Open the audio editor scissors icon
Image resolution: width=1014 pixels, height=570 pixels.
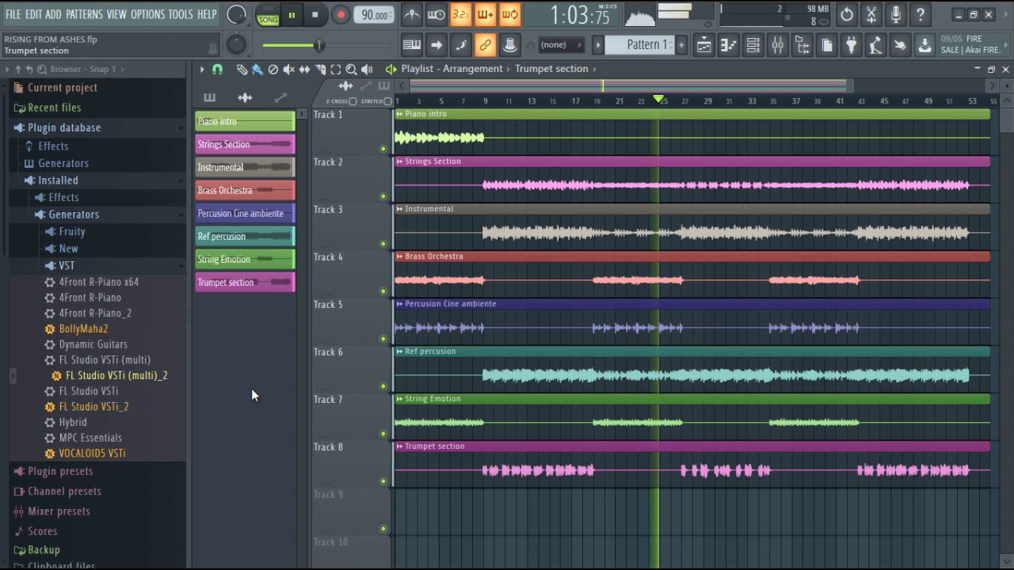point(871,14)
